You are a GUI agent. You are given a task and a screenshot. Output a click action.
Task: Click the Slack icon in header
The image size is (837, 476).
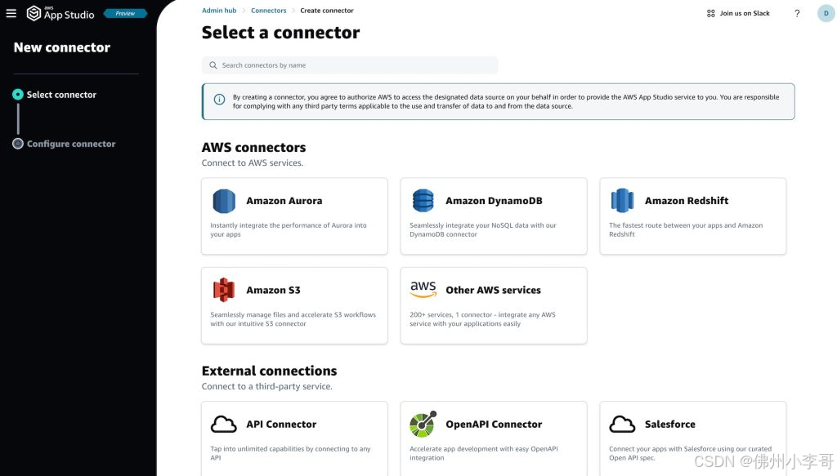point(710,13)
